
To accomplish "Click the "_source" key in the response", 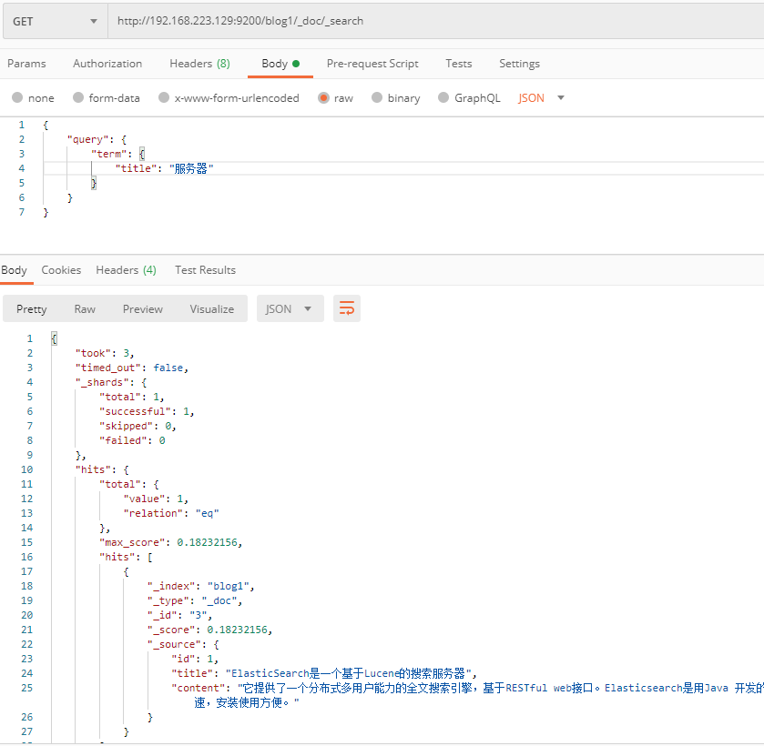I will (x=177, y=645).
